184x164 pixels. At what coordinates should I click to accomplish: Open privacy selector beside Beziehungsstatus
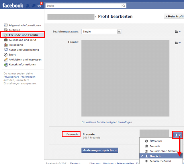click(178, 32)
